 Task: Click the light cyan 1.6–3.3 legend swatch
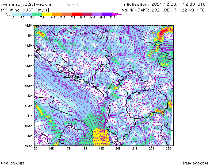pos(17,14)
